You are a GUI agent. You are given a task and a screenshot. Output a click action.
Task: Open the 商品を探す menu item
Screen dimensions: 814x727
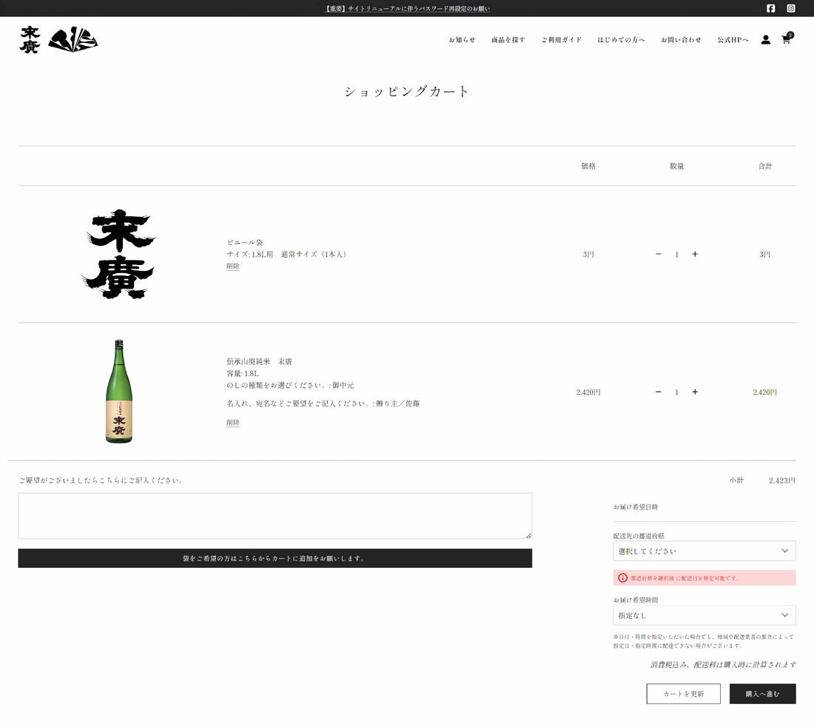coord(508,40)
